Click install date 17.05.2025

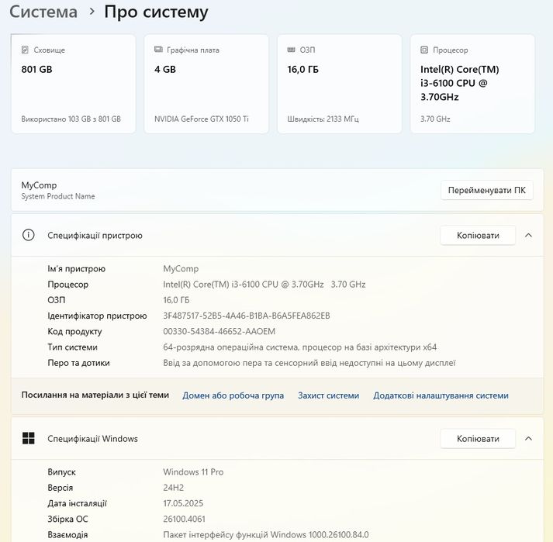click(183, 503)
